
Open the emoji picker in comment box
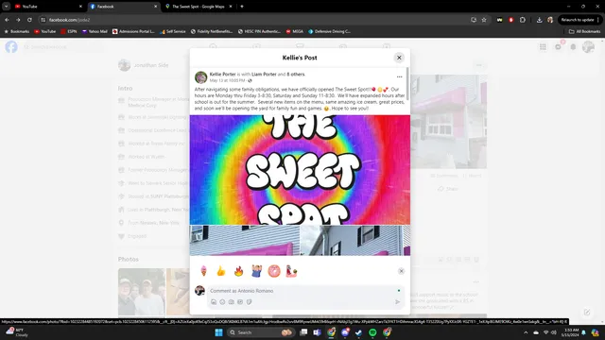click(222, 302)
